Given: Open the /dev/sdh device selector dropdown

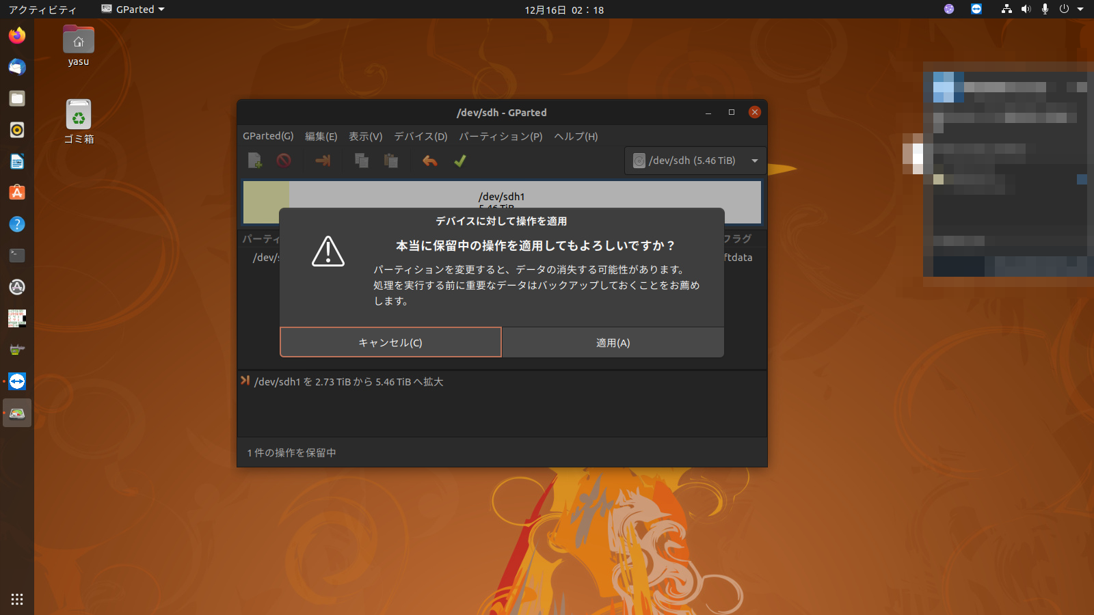Looking at the screenshot, I should 695,161.
